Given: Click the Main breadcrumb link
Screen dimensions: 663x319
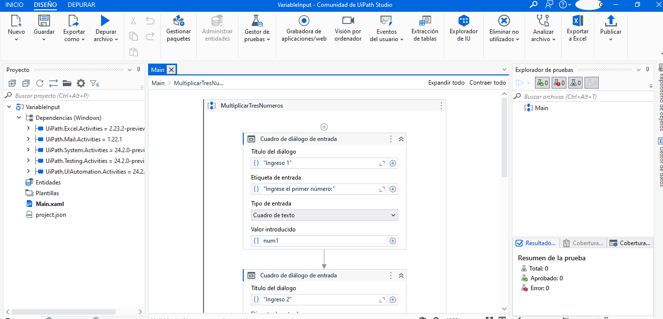Looking at the screenshot, I should 158,83.
